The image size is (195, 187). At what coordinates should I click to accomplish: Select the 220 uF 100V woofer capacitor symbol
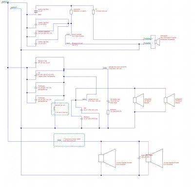tap(139, 157)
